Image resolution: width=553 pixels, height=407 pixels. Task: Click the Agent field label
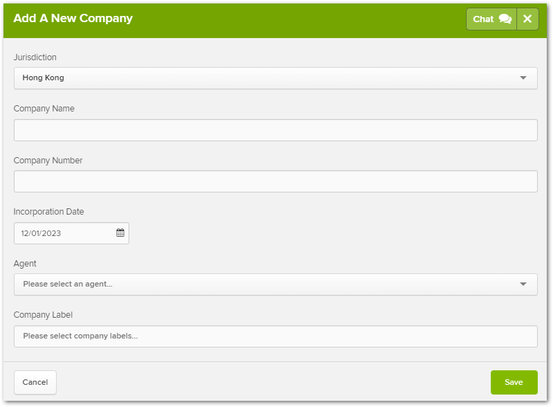(26, 264)
